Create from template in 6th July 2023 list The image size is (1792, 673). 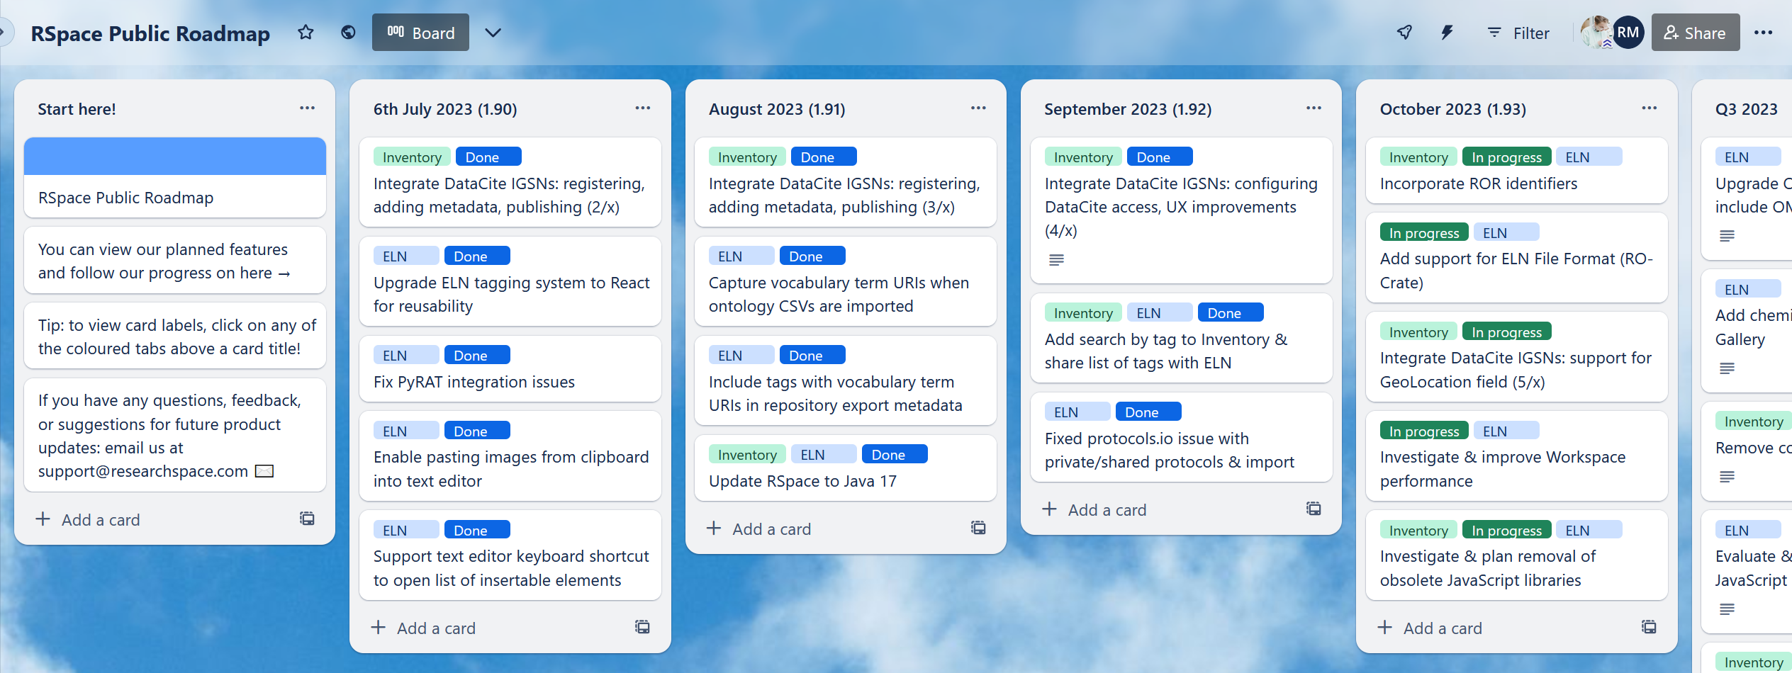[642, 627]
